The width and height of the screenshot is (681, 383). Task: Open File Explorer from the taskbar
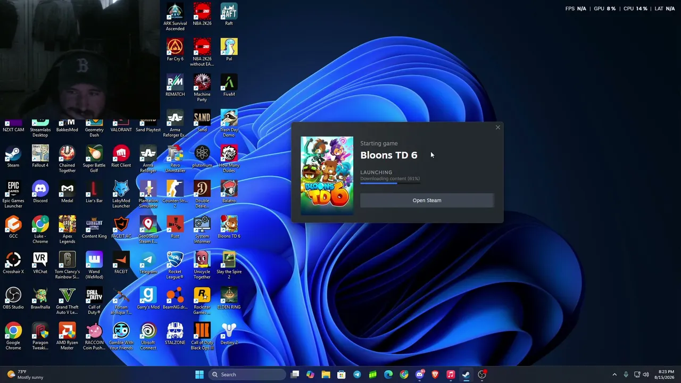pyautogui.click(x=326, y=374)
